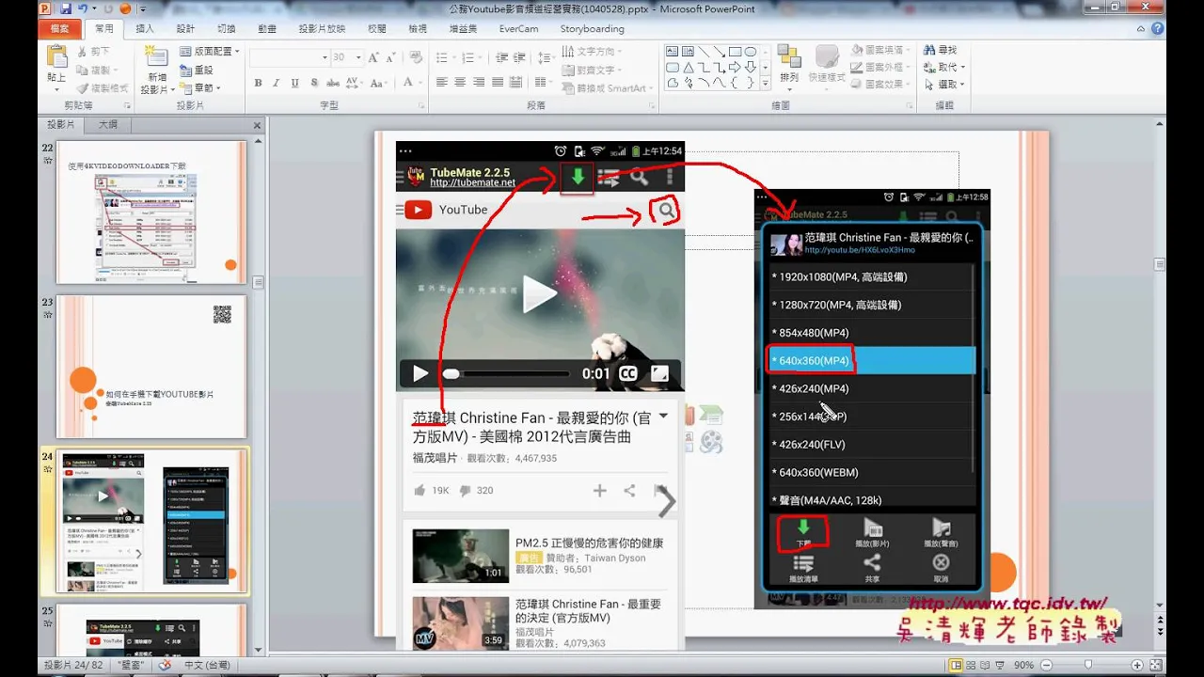Click Find (尋找) with binoculars icon
1204x677 pixels.
[940, 50]
